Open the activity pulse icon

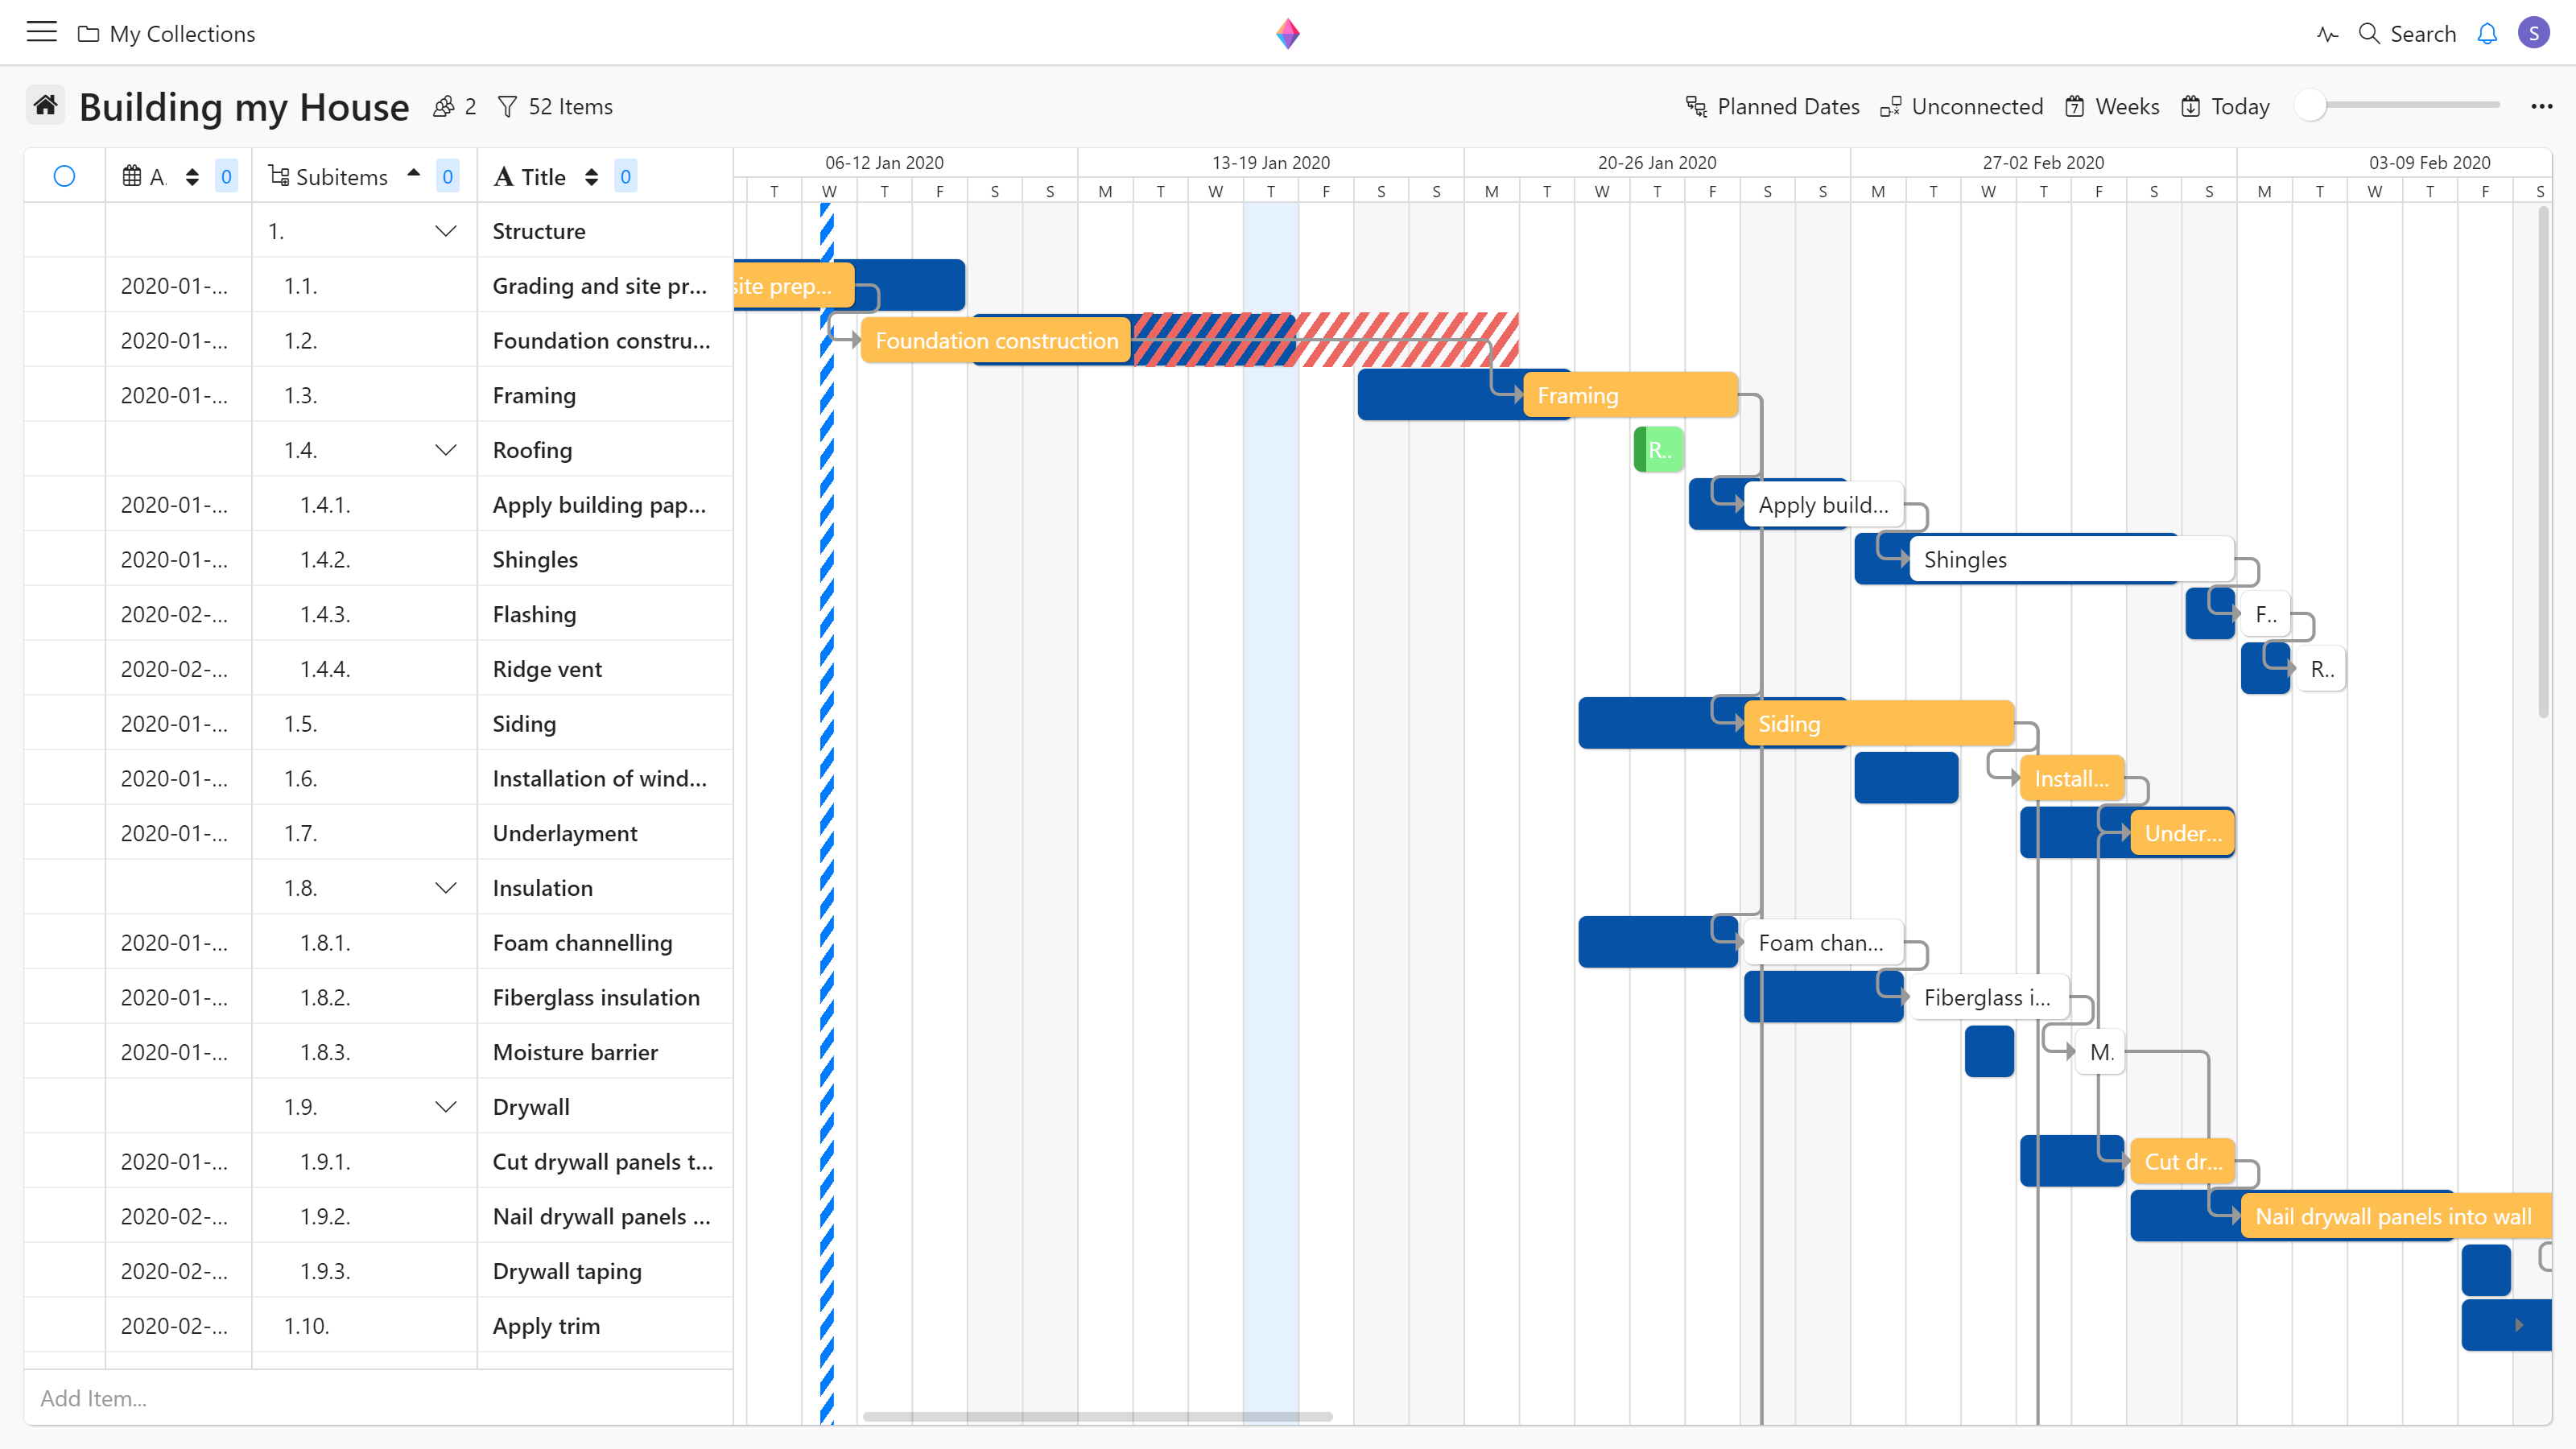(2327, 34)
